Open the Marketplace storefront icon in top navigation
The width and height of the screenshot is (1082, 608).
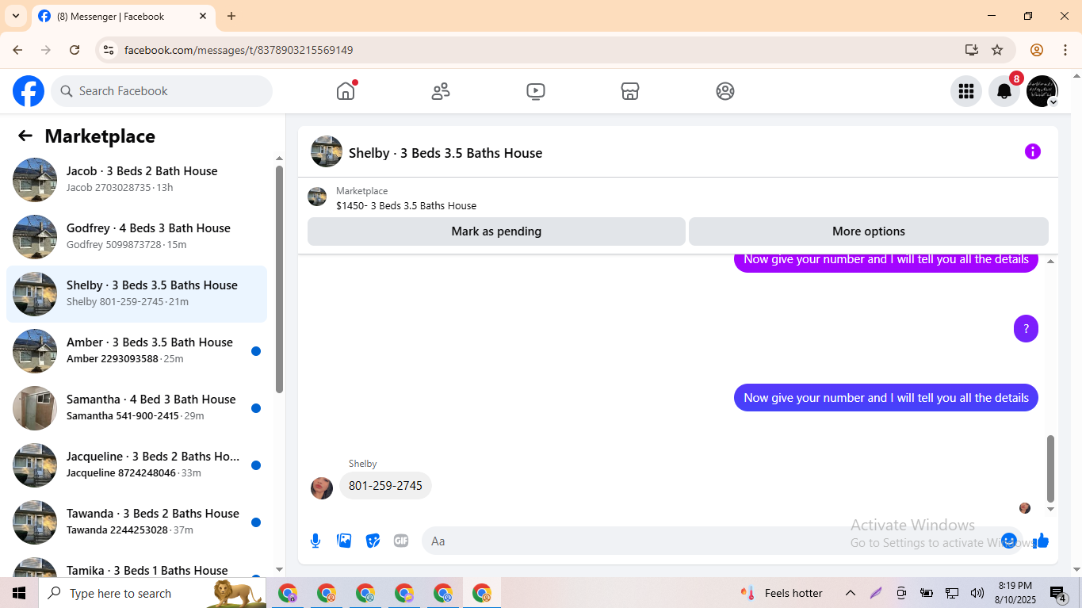[x=630, y=91]
